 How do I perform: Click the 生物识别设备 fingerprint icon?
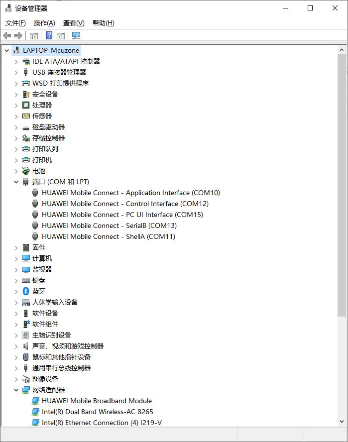pyautogui.click(x=26, y=335)
